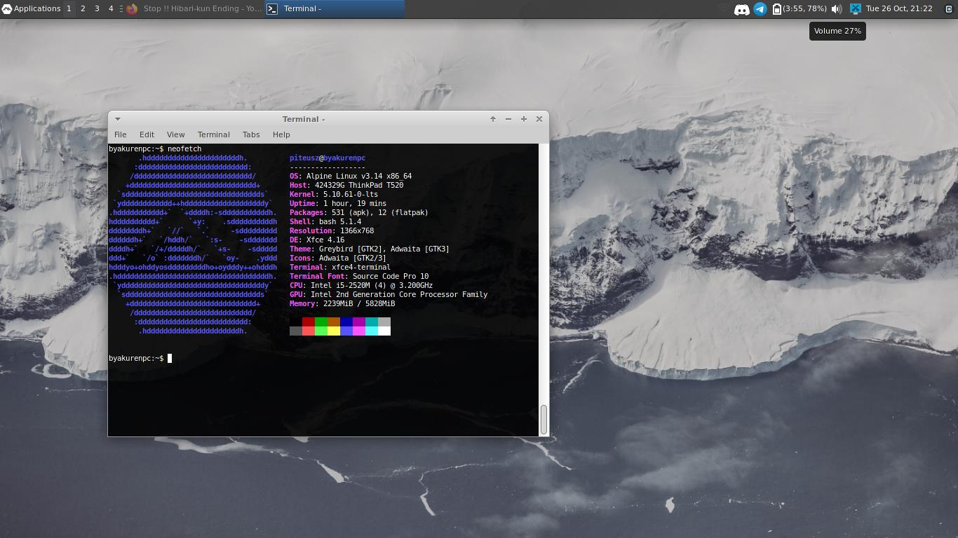
Task: Click the 'DE: Xfce 4.16' line
Action: [317, 240]
